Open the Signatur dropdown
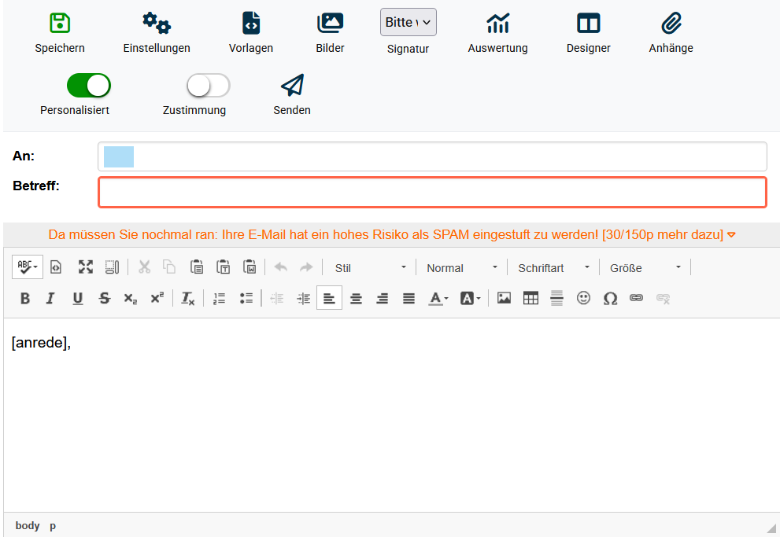The width and height of the screenshot is (780, 537). tap(408, 22)
